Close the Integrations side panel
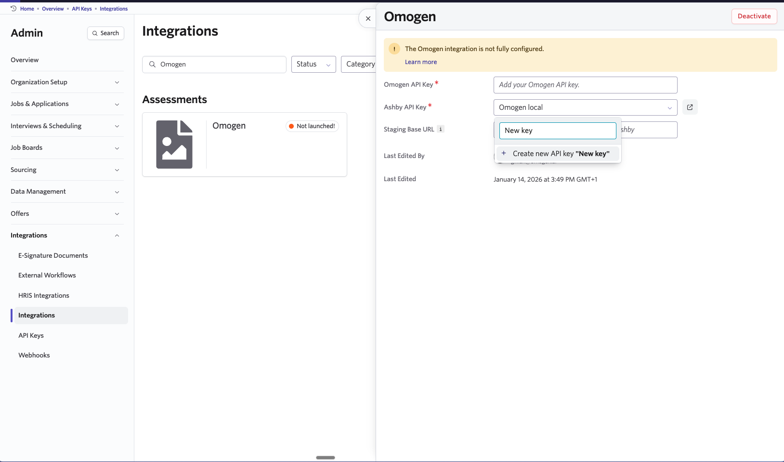The image size is (784, 462). pos(367,18)
